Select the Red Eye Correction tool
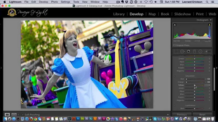 pos(188,51)
